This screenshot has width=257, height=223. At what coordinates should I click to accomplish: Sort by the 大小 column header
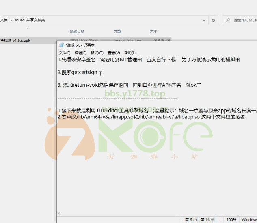point(154,31)
